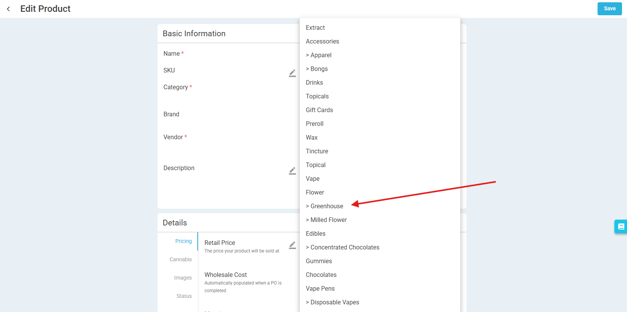Image resolution: width=627 pixels, height=312 pixels.
Task: Open the Cannabis details tab
Action: (180, 259)
